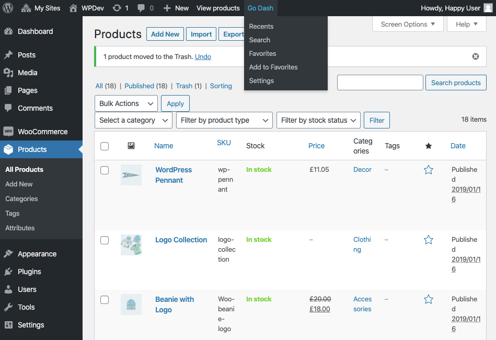Viewport: 496px width, 340px height.
Task: Click the WordPress Pennant thumbnail
Action: (x=131, y=175)
